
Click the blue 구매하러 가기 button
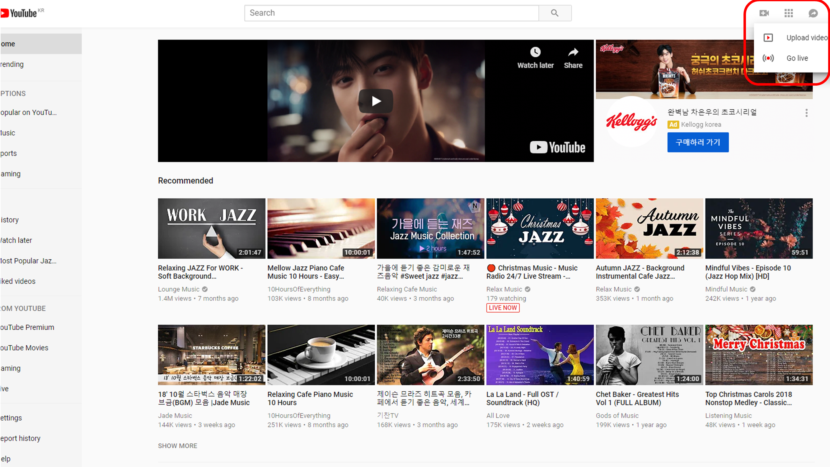pyautogui.click(x=698, y=142)
